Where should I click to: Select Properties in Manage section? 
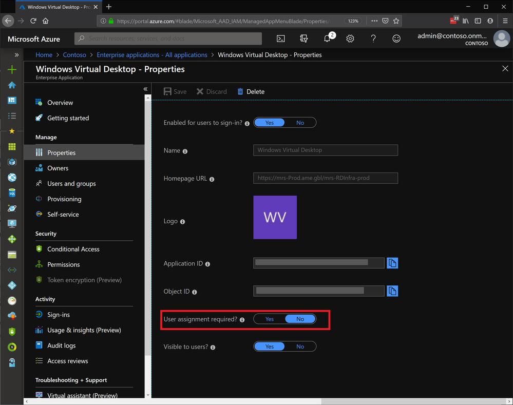click(84, 153)
